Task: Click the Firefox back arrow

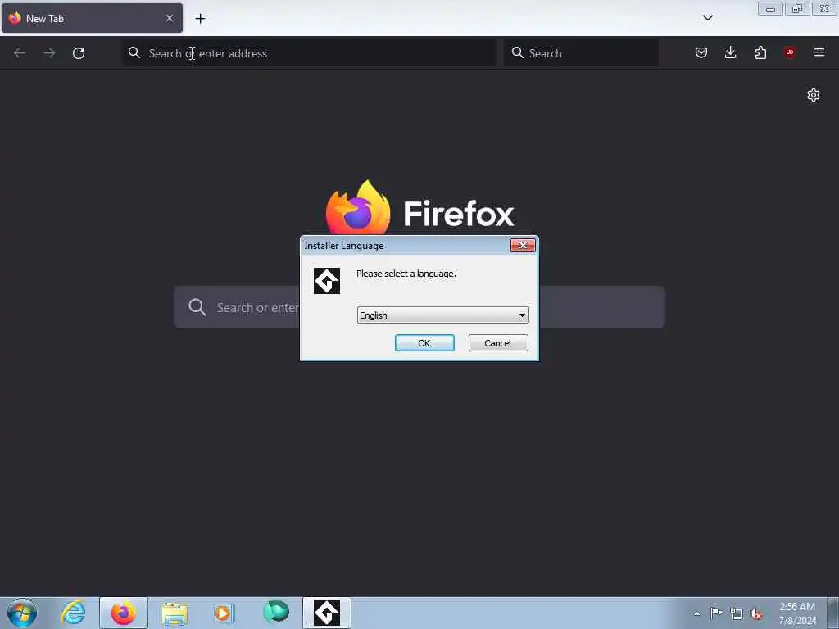Action: click(20, 53)
